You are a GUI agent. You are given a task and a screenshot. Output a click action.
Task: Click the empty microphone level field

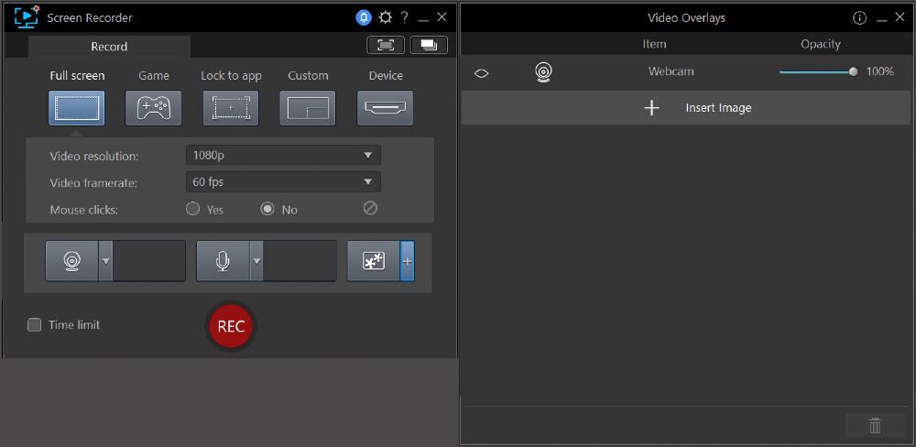pos(300,261)
